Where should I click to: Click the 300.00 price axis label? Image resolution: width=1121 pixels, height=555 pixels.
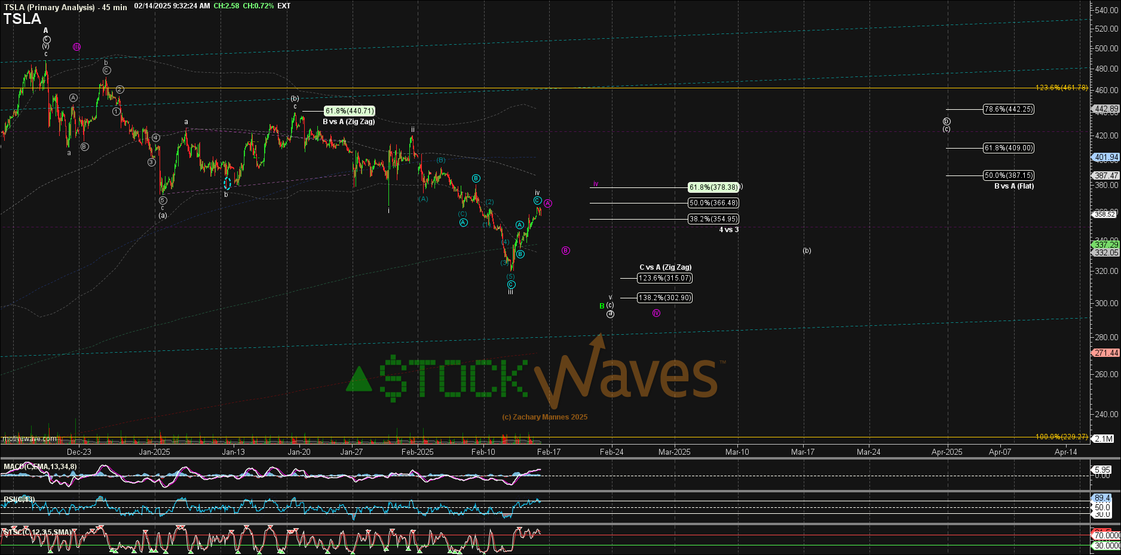tap(1107, 303)
